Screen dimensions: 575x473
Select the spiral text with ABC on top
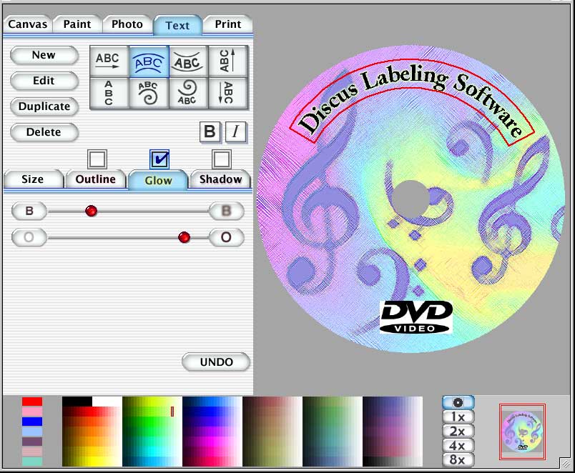149,93
